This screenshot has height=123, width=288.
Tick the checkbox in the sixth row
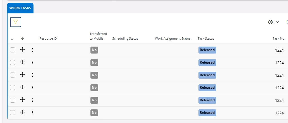[x=13, y=113]
